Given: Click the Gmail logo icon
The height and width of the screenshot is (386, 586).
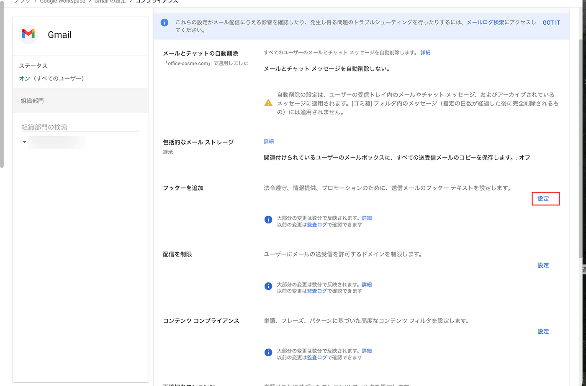Looking at the screenshot, I should [28, 34].
